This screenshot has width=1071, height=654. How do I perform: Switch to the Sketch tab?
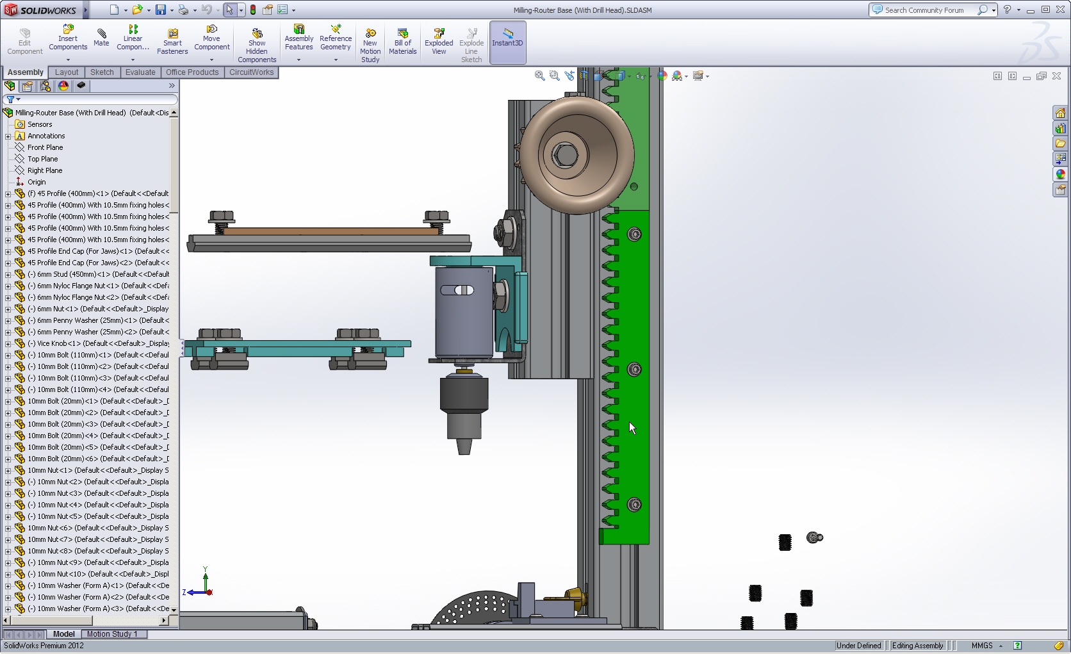pos(102,72)
